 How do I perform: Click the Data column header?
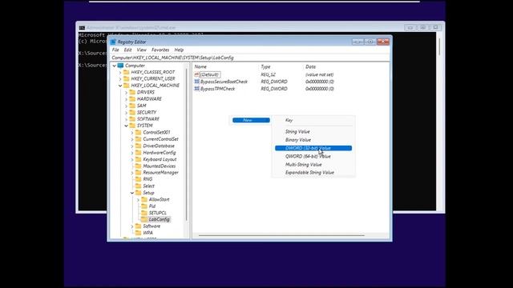pyautogui.click(x=310, y=66)
